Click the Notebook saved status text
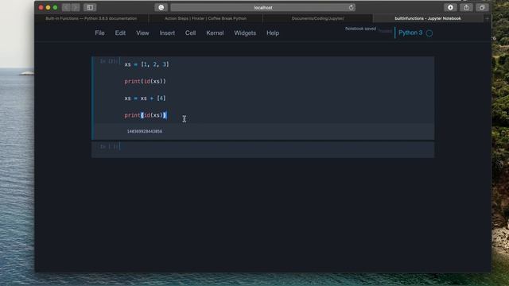509x286 pixels. pos(360,29)
